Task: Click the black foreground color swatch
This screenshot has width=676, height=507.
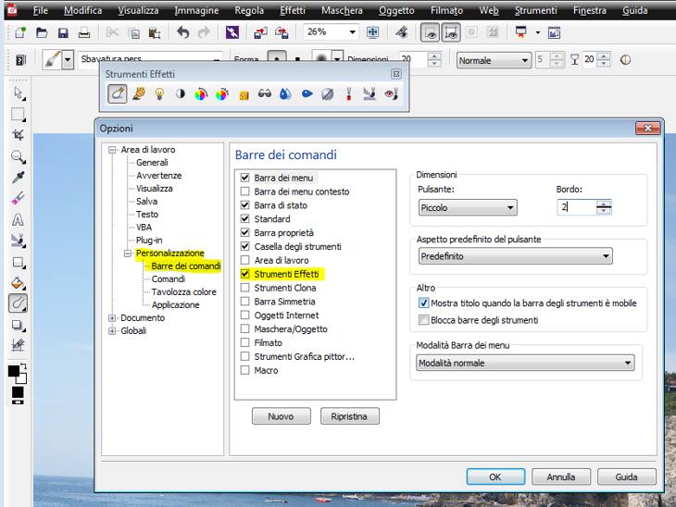Action: pyautogui.click(x=15, y=371)
